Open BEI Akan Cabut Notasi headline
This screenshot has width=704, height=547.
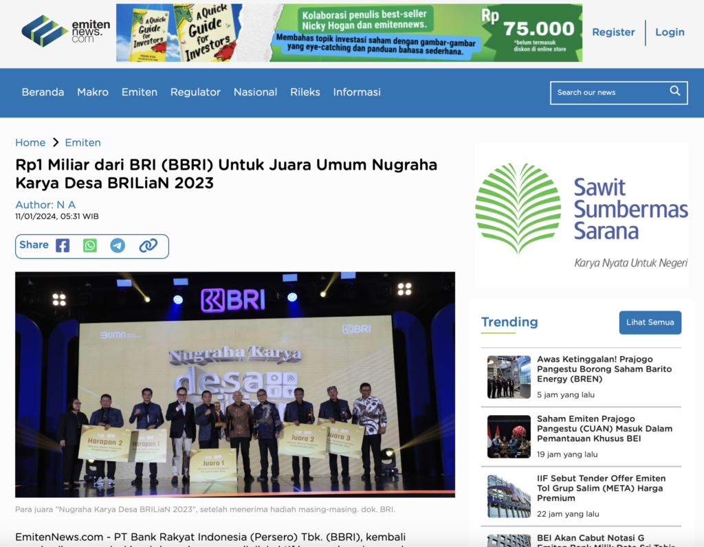[606, 540]
